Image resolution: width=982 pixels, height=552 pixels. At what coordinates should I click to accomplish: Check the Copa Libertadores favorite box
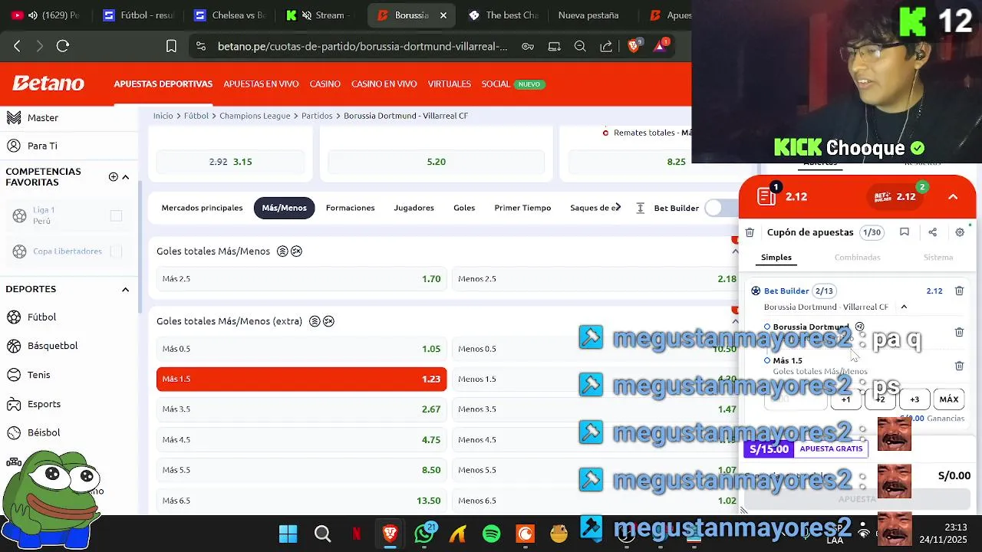click(x=116, y=251)
